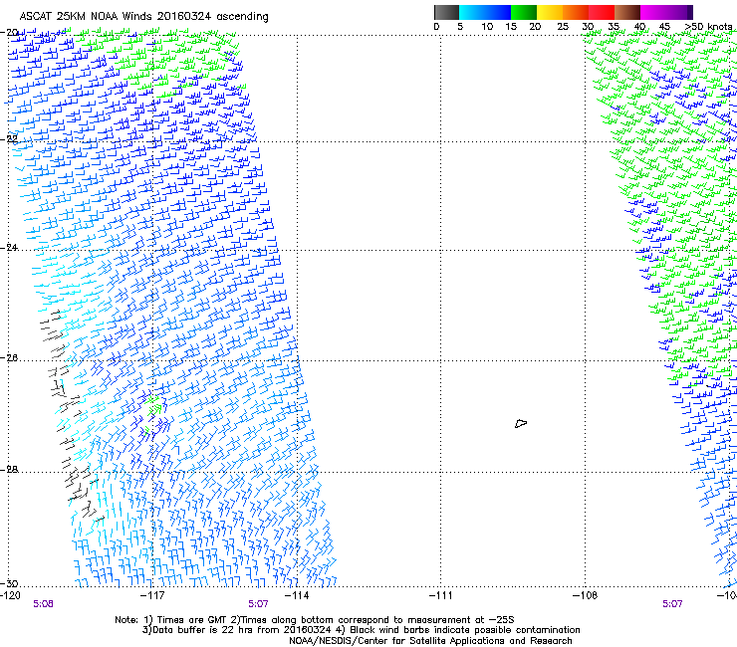Click the legend number '10'
The image size is (737, 647).
tap(487, 27)
